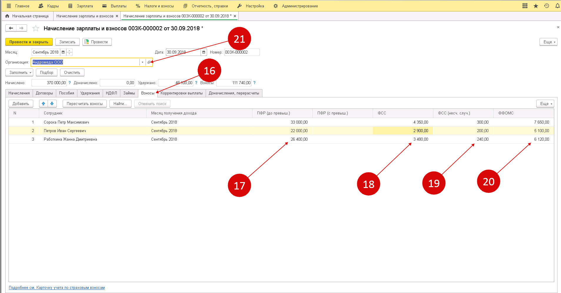Open the functions grid menu icon
The width and height of the screenshot is (561, 293).
point(525,6)
